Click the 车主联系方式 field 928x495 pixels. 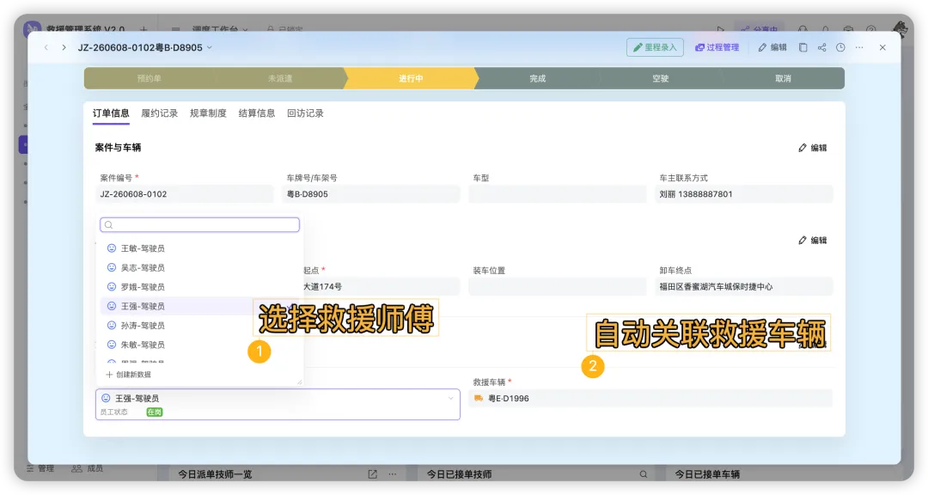744,194
